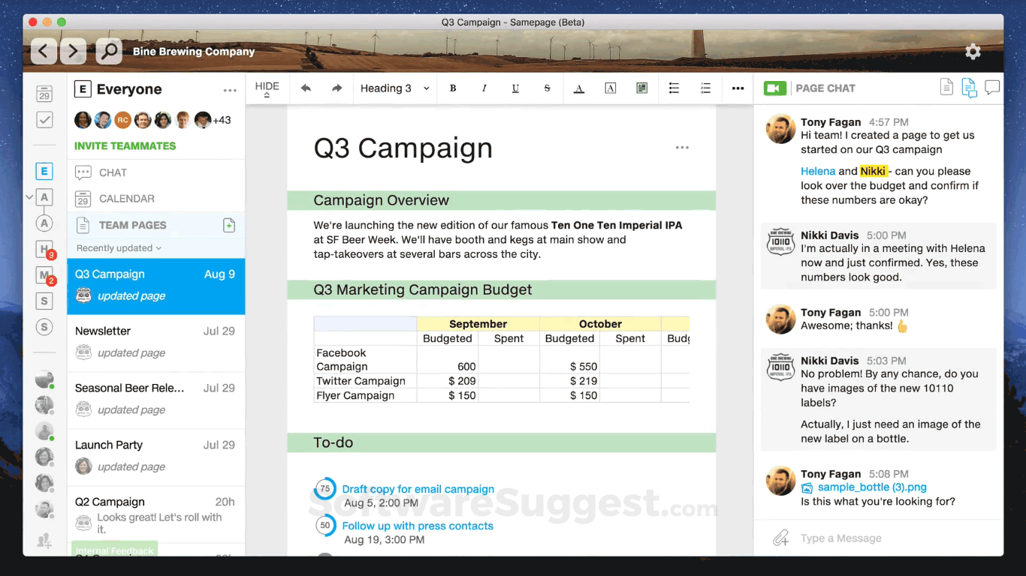Switch to the CHAT section in the sidebar
Viewport: 1026px width, 576px height.
[111, 172]
